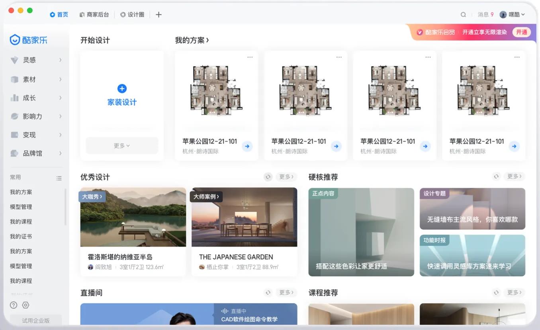Open the '...' options on the first 苹果公园 plan
This screenshot has height=330, width=540.
[x=250, y=57]
